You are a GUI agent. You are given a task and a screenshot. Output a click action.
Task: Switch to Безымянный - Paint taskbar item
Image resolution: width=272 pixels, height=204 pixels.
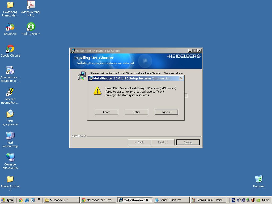coord(208,200)
